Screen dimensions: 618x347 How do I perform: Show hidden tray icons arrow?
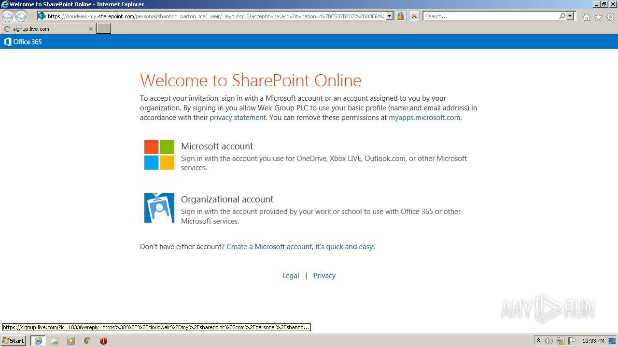[538, 340]
